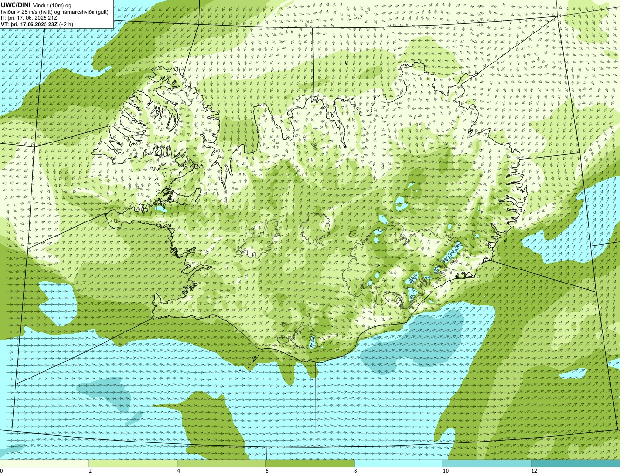Click the legend label '10'
The width and height of the screenshot is (620, 474).
446,471
